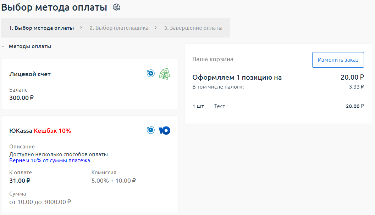The image size is (375, 215).
Task: Go to step 3 Завершение оплаты
Action: pyautogui.click(x=193, y=28)
